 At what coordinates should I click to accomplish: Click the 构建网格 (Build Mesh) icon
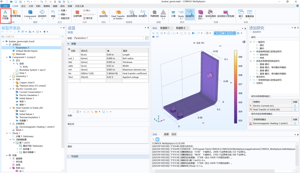click(154, 13)
